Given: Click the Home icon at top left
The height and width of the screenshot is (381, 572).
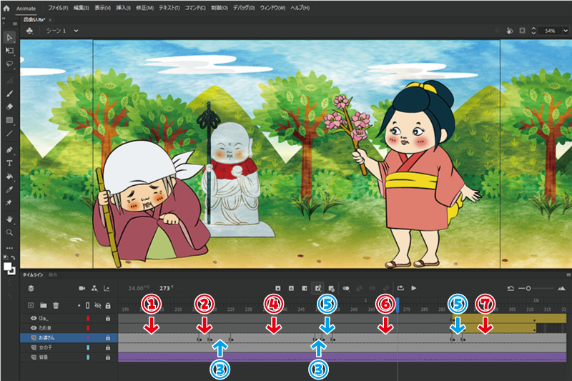Looking at the screenshot, I should tap(6, 7).
